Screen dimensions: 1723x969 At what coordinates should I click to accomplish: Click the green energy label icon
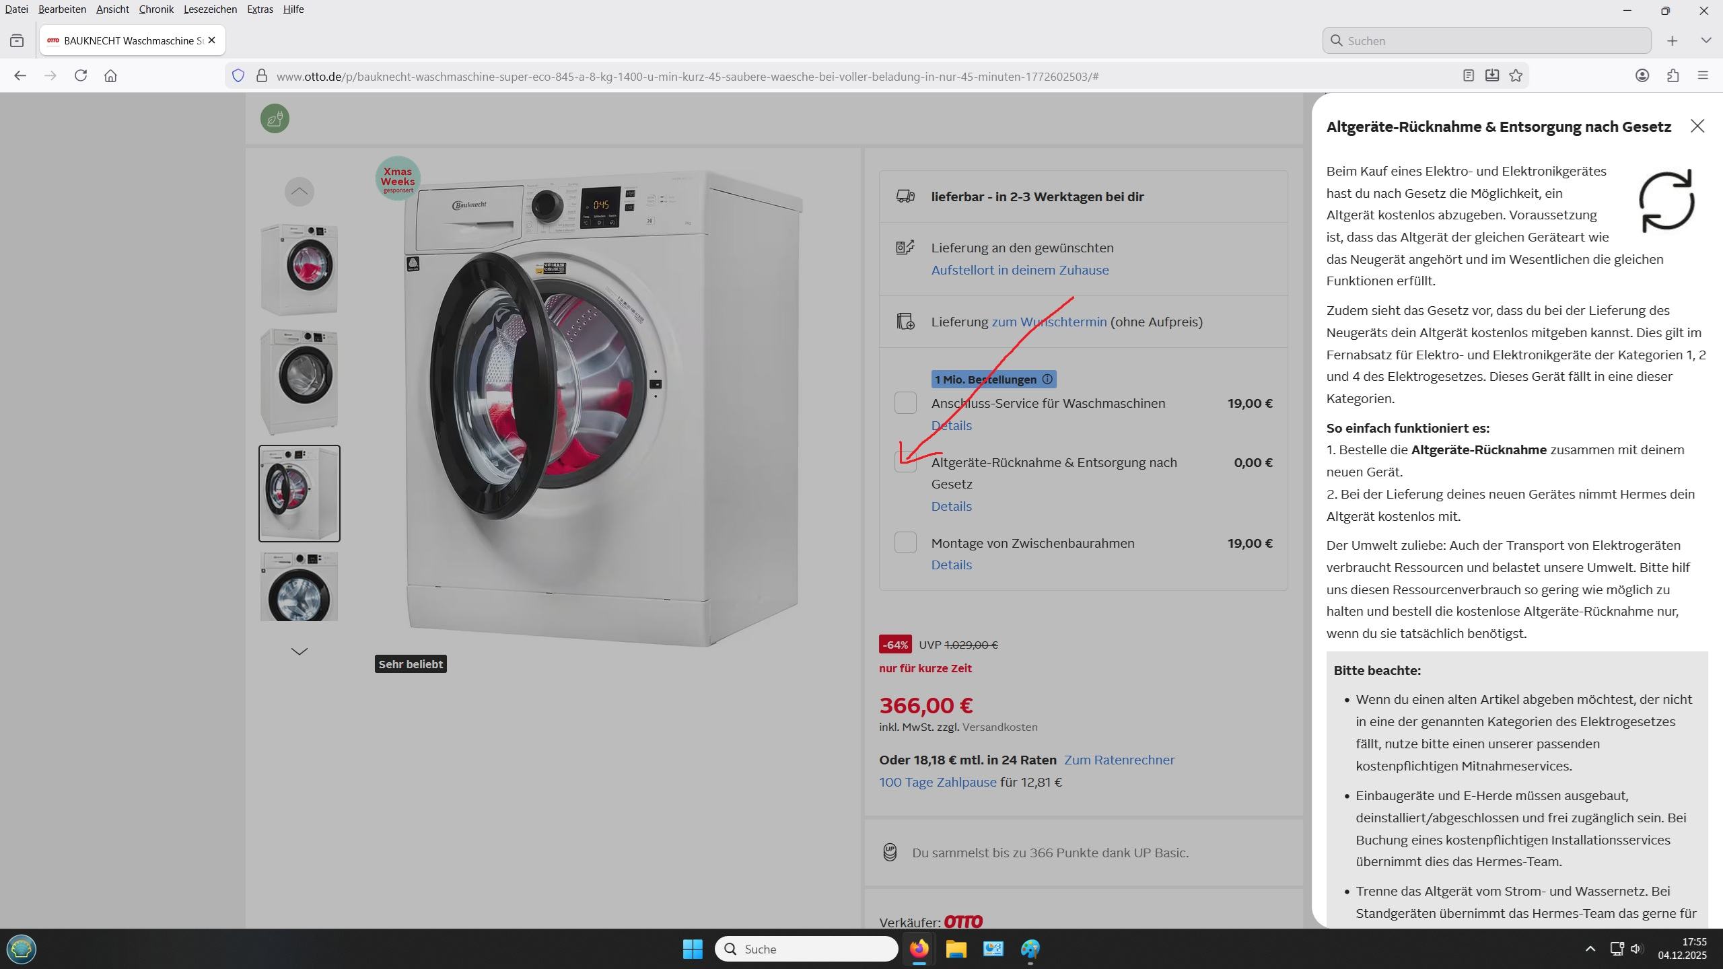[275, 119]
